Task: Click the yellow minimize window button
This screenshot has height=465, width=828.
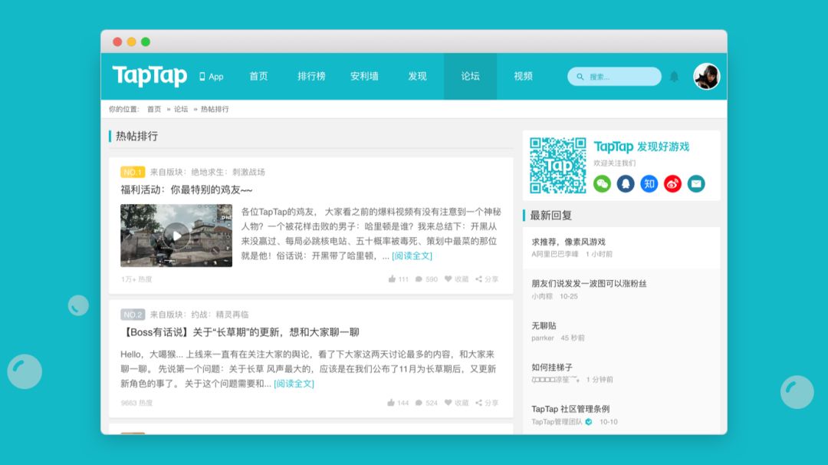Action: point(132,41)
